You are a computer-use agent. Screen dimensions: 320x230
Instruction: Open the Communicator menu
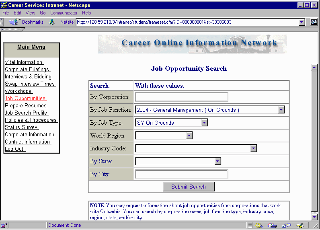(x=64, y=13)
